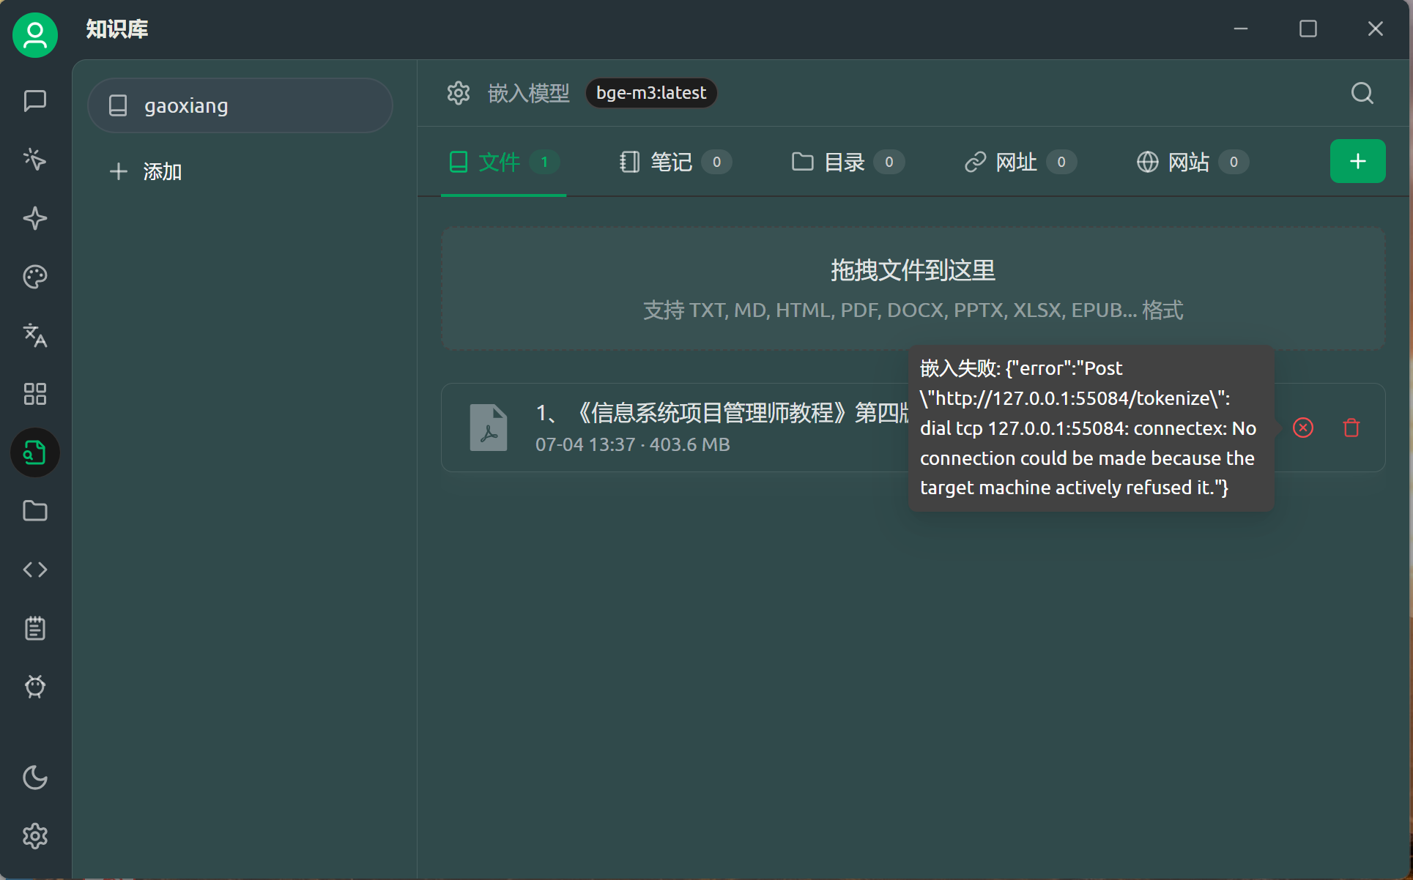Click the 拖拽文件到这里 upload area

coord(913,288)
